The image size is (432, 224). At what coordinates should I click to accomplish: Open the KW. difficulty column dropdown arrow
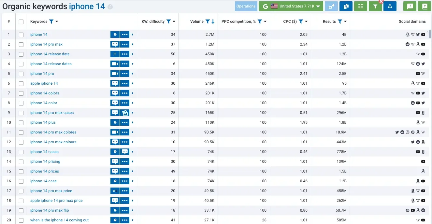174,21
